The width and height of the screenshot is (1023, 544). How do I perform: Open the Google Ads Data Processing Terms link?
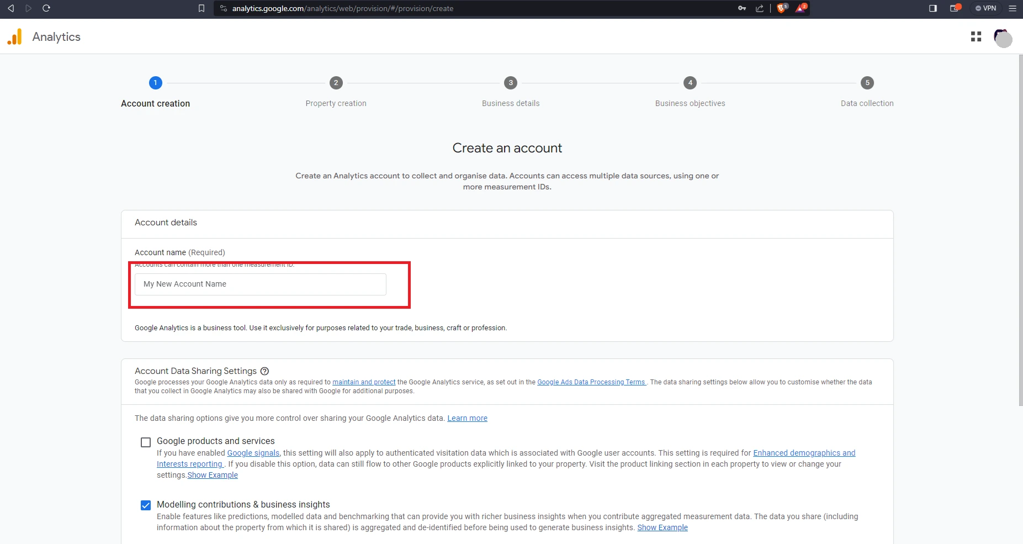(591, 382)
